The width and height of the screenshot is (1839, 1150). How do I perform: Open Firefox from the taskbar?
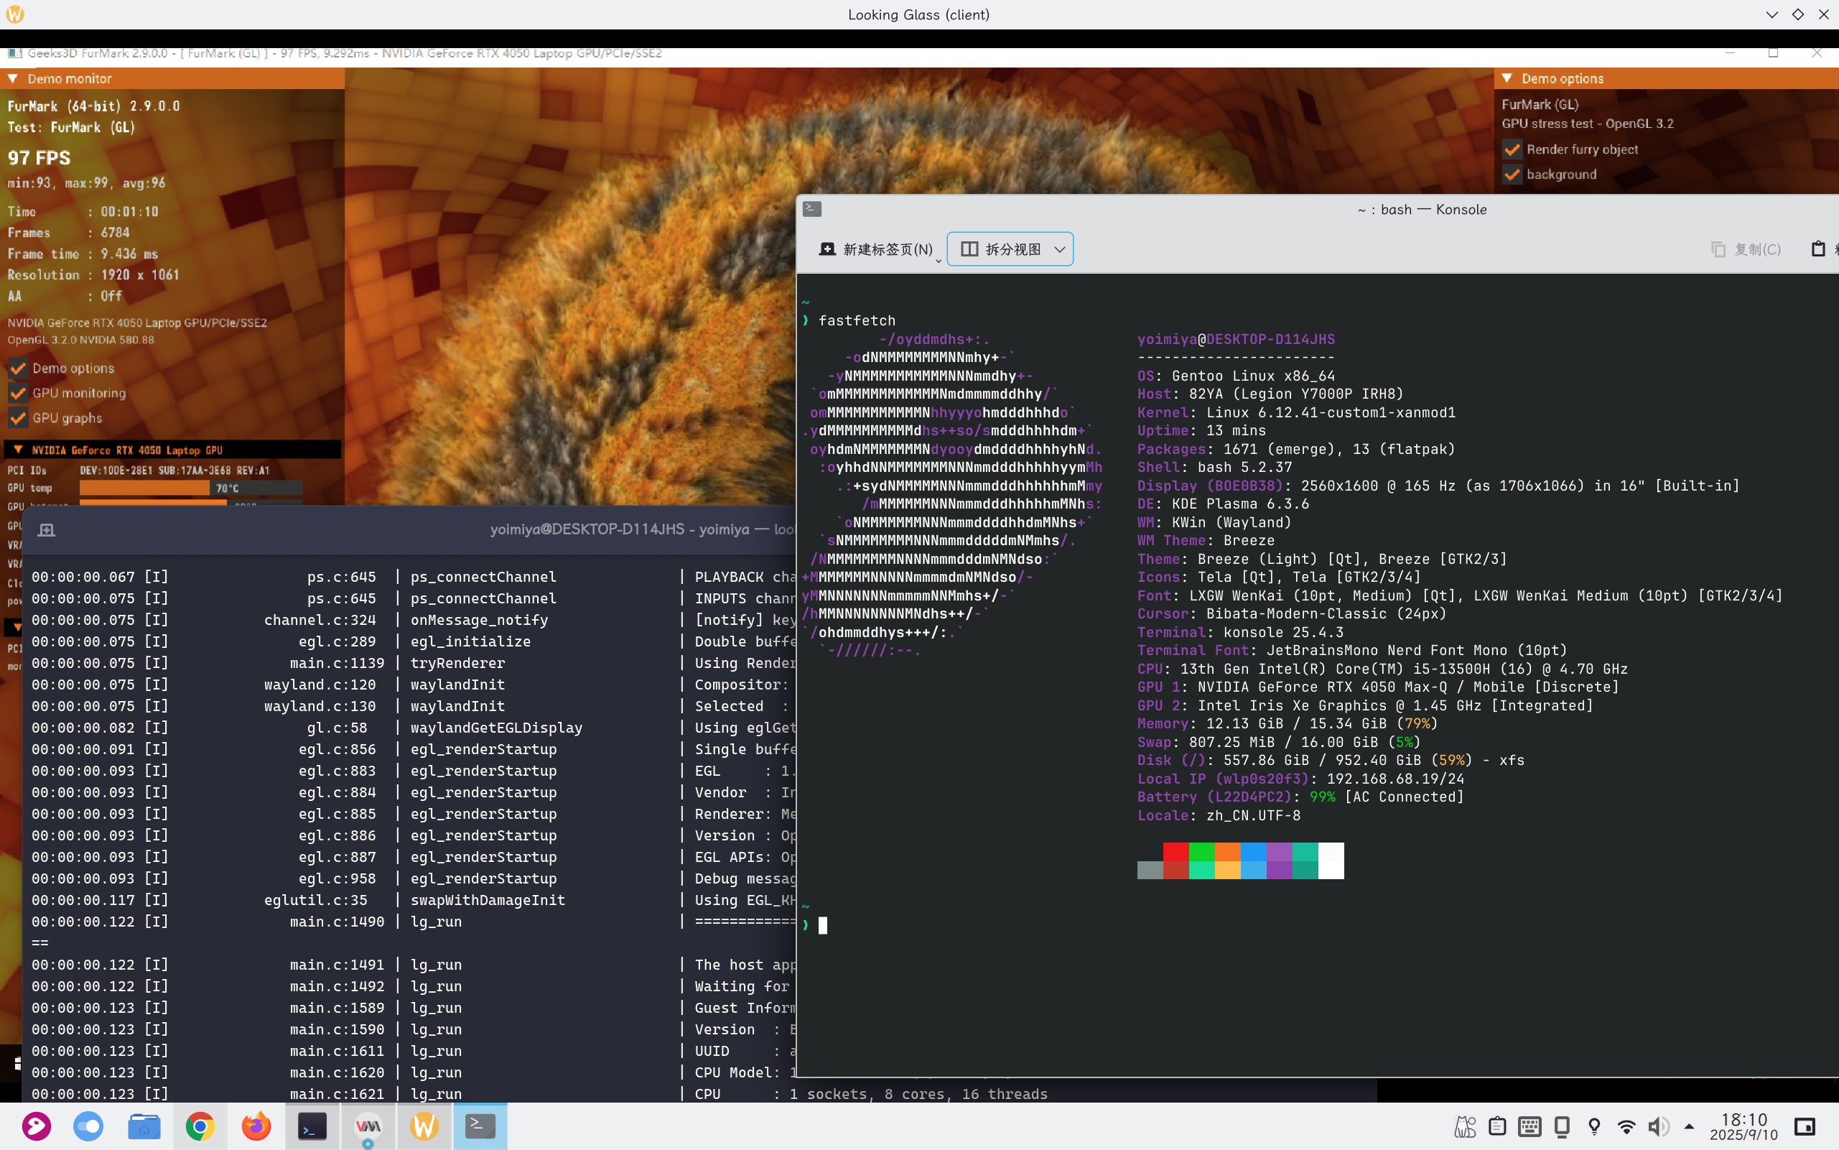256,1126
